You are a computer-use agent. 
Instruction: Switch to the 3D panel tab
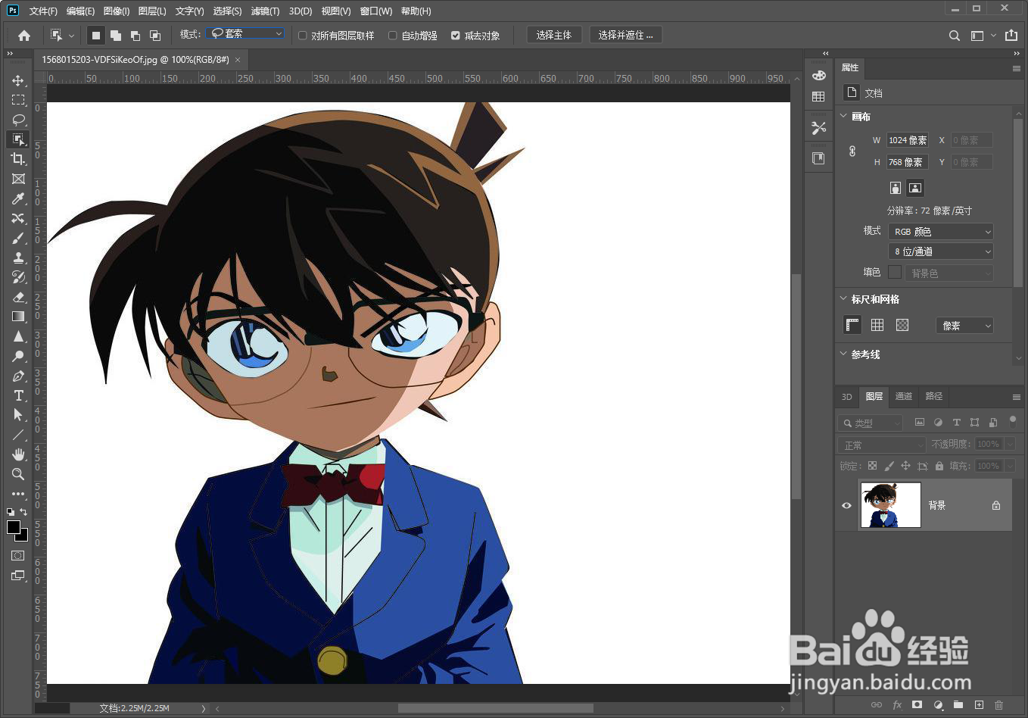pyautogui.click(x=847, y=396)
